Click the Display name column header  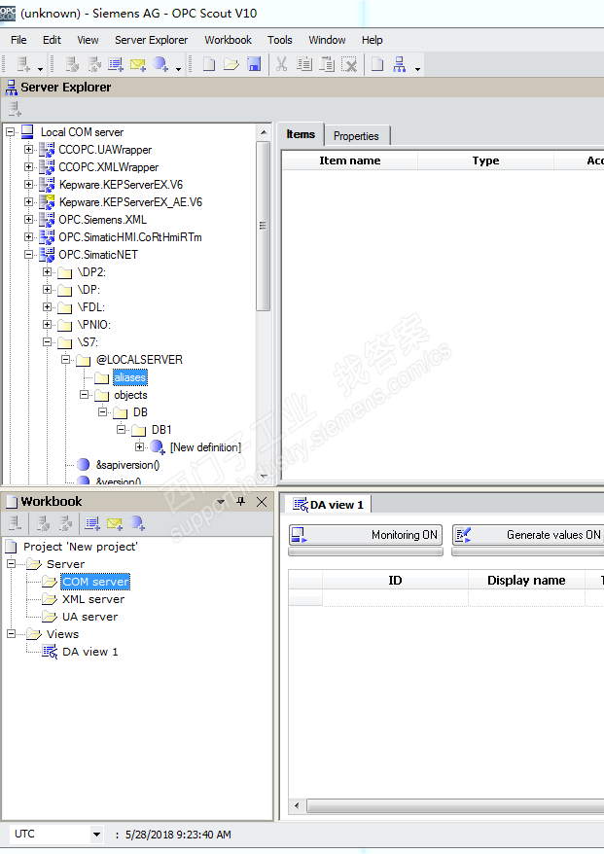point(526,580)
